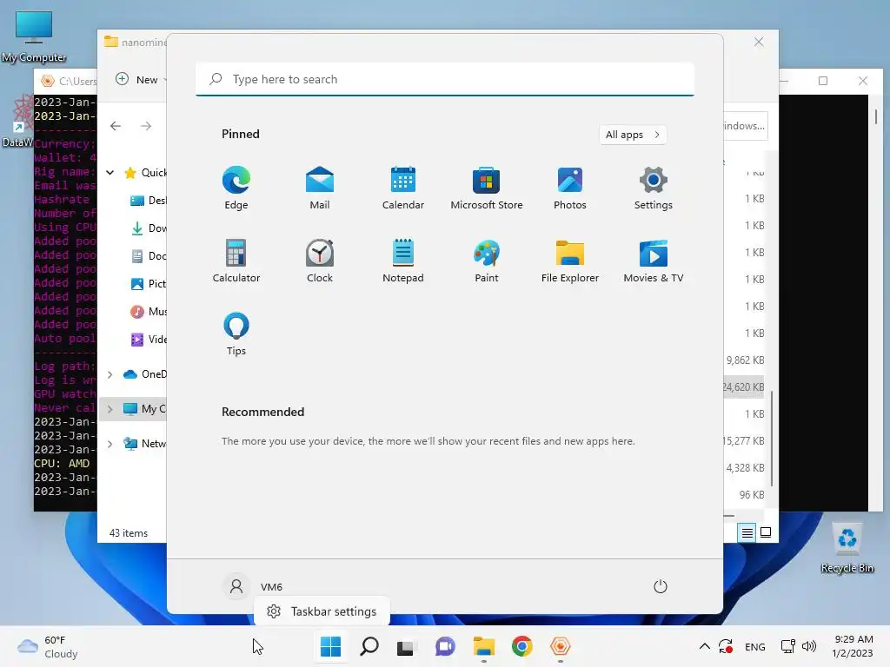Viewport: 890px width, 667px height.
Task: Open Task View on taskbar
Action: click(x=407, y=646)
